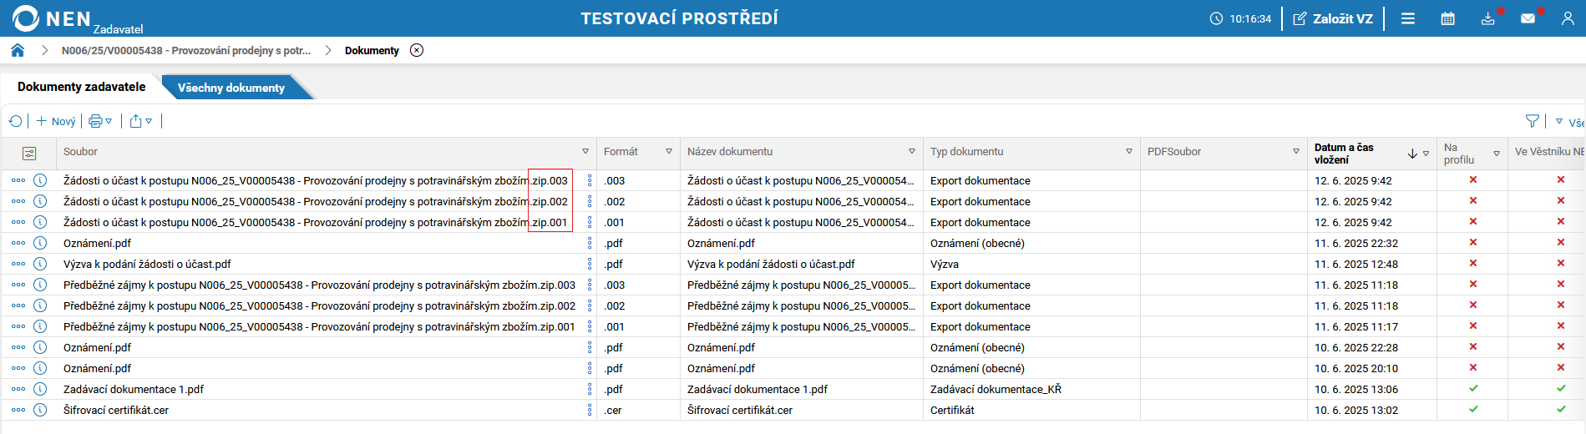
Task: Open row actions for Předběžné zájmy zip.003
Action: tap(18, 285)
